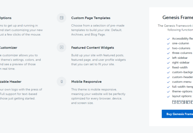The image size is (193, 133).
Task: Click the Buy Genesis Framework button
Action: [x=177, y=114]
